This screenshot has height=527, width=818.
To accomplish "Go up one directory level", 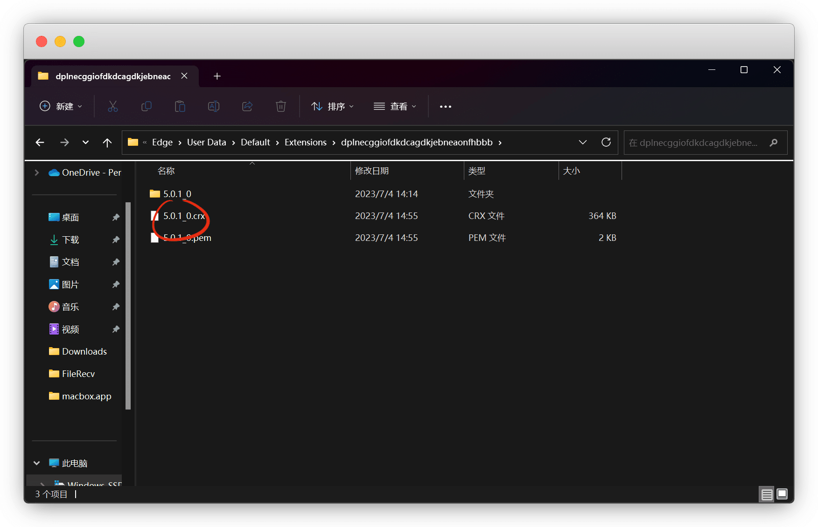I will [107, 143].
